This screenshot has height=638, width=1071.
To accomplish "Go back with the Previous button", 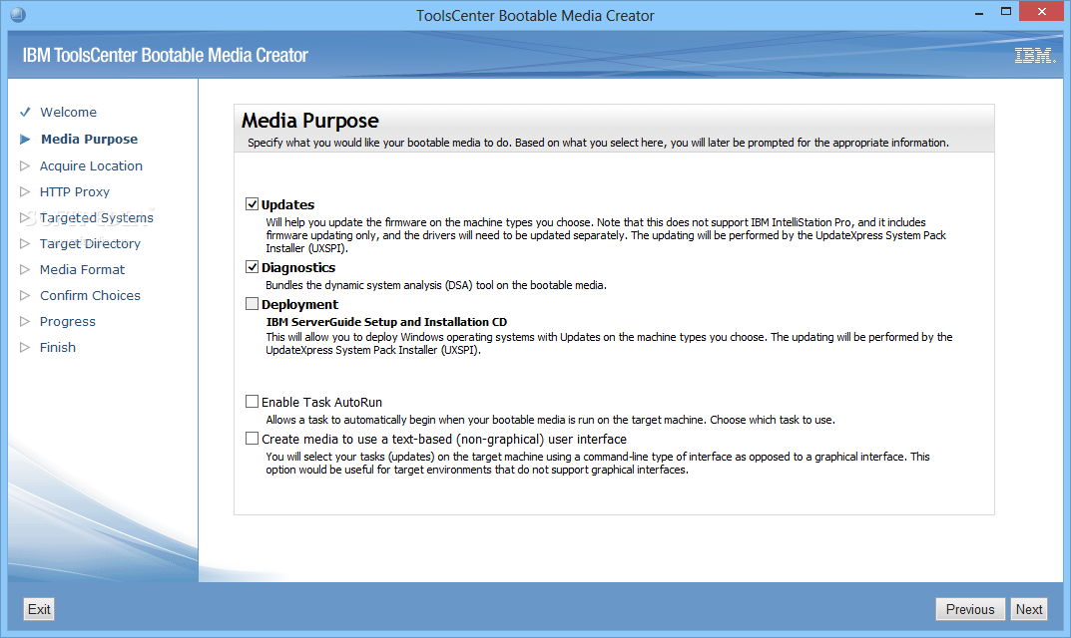I will 970,609.
